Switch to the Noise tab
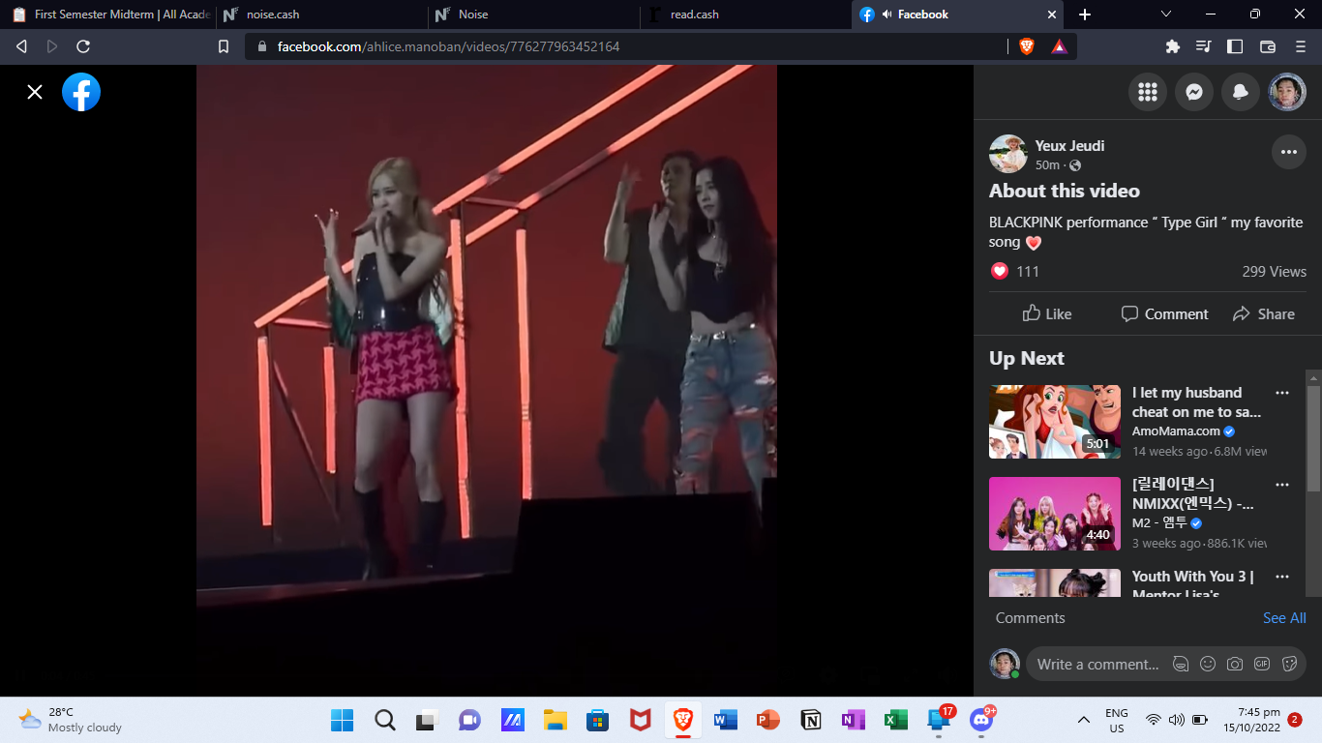Image resolution: width=1322 pixels, height=743 pixels. pyautogui.click(x=534, y=15)
